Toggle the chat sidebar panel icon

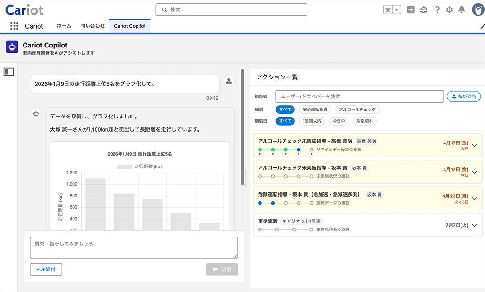tap(8, 71)
